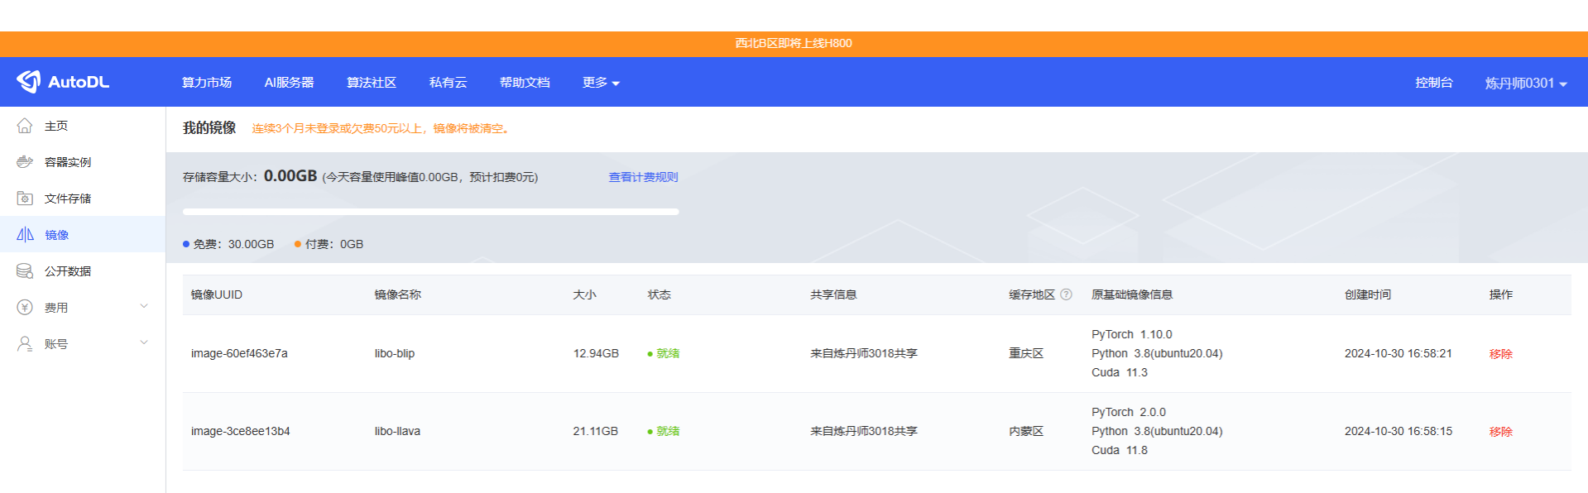
Task: Open the 文件存储 file storage icon
Action: click(x=25, y=199)
